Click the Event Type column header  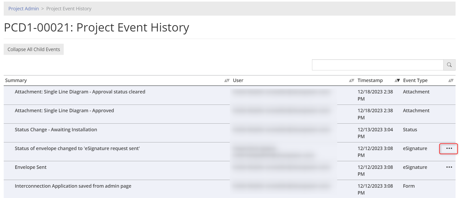415,80
